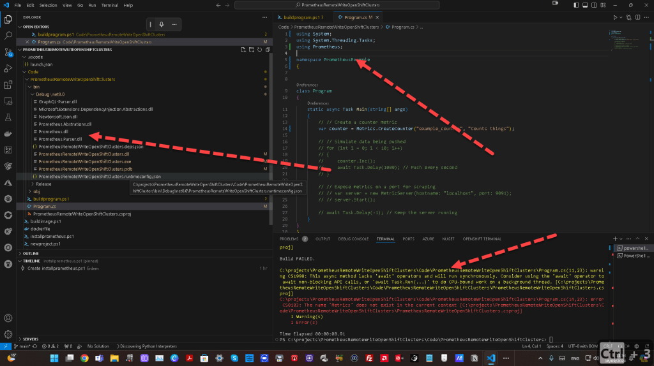Switch to buildprogram.ps1 editor tab
The image size is (654, 366).
[x=301, y=17]
